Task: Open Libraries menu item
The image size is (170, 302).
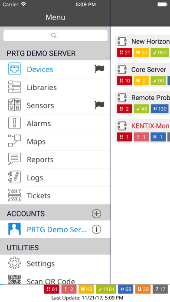Action: 56,87
